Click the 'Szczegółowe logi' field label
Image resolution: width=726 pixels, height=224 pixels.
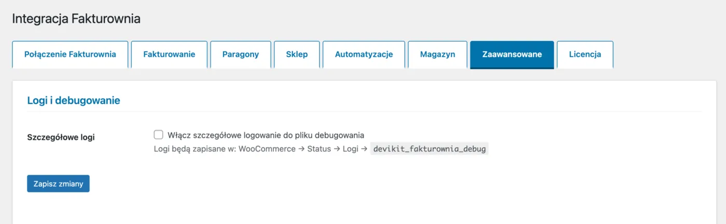[x=61, y=137]
